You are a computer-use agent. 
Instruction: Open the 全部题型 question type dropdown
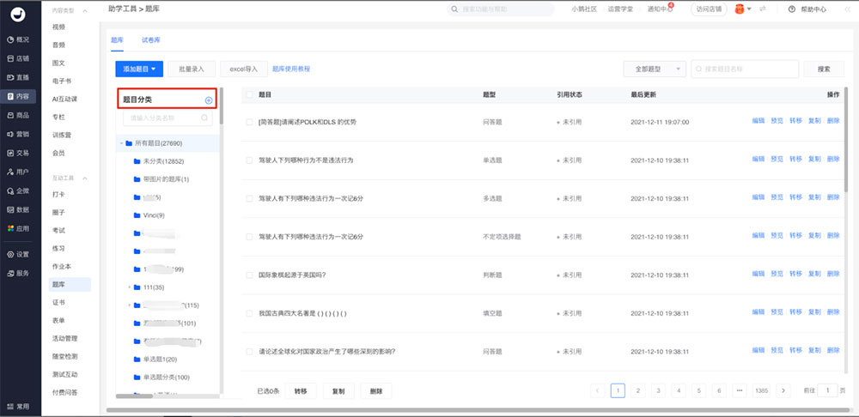pos(654,69)
